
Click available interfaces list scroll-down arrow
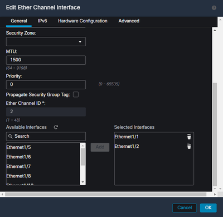pos(83,182)
